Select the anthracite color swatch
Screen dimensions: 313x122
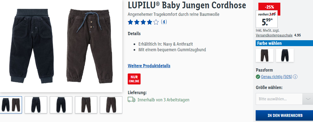265,55
